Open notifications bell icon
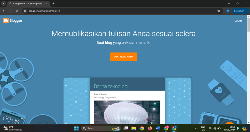The width and height of the screenshot is (250, 132). (x=238, y=128)
